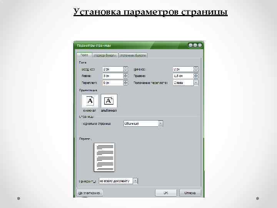Close the Параметры страницы dialog
277x208 pixels.
pos(200,45)
